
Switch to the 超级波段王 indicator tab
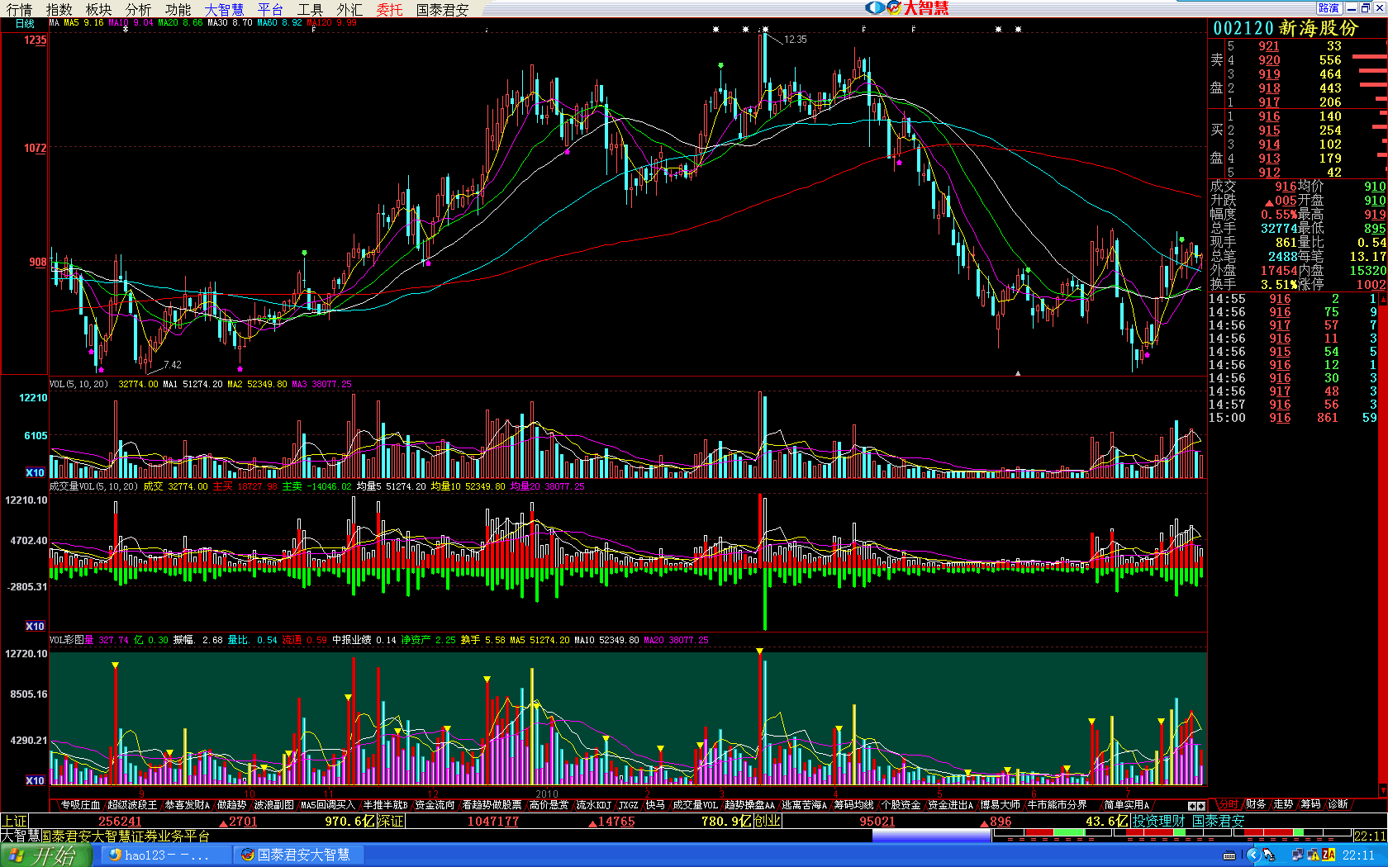click(x=132, y=805)
